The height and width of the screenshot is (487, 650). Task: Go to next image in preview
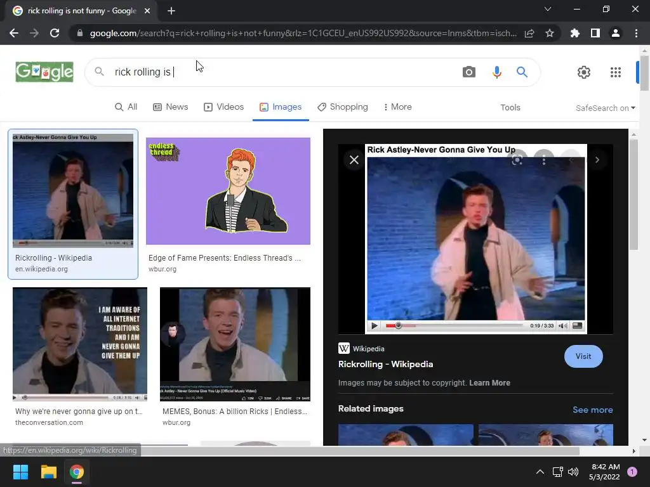pos(597,160)
